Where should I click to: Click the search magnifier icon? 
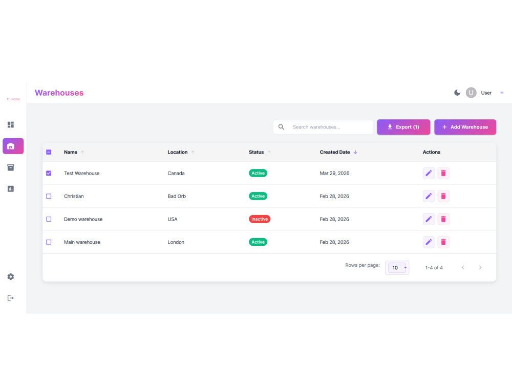tap(281, 127)
